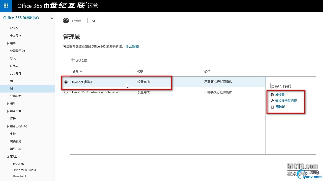
Task: Click the dashboard gauge icon
Action: pos(66,21)
